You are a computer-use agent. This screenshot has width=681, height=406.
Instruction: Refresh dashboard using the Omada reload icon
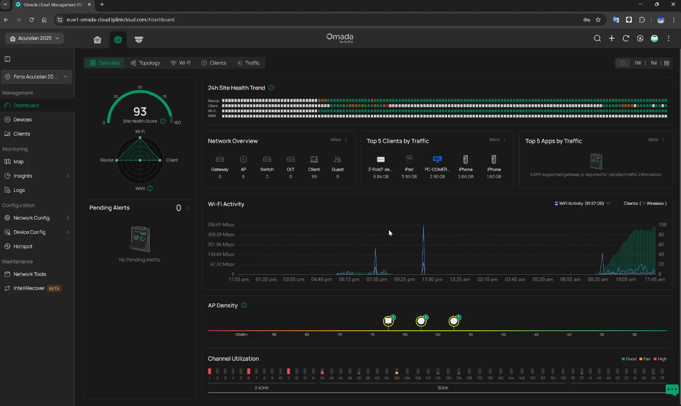(x=626, y=39)
